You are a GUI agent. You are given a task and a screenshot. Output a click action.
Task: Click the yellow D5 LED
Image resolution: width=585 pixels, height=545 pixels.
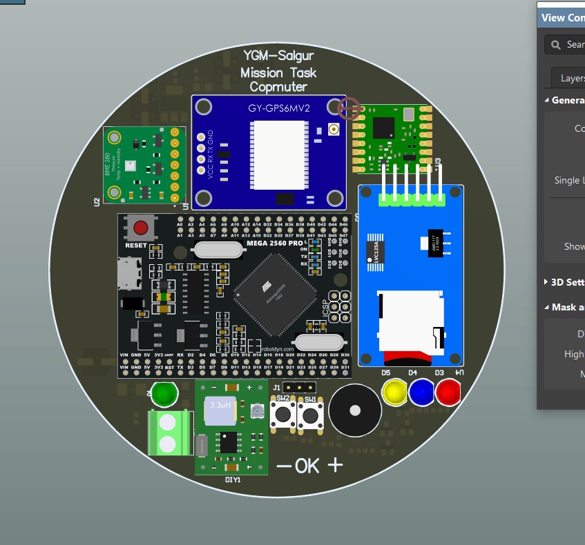point(394,393)
